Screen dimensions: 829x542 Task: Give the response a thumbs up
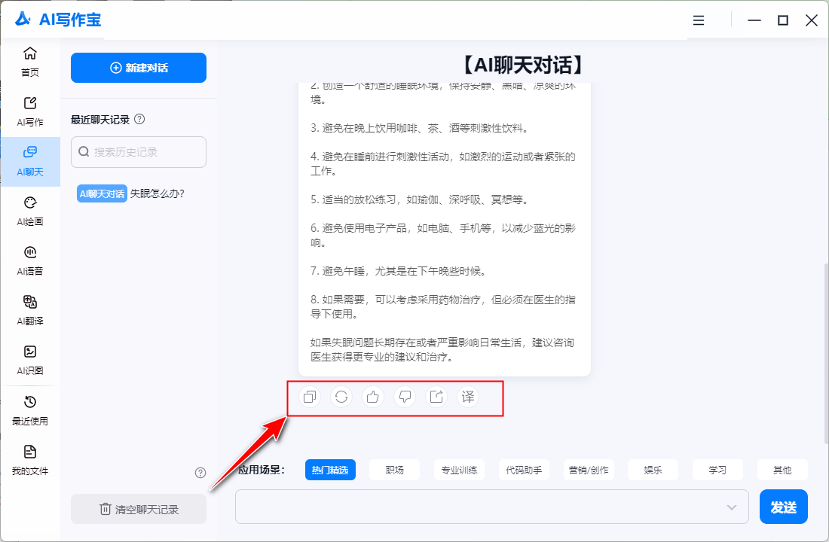[373, 397]
